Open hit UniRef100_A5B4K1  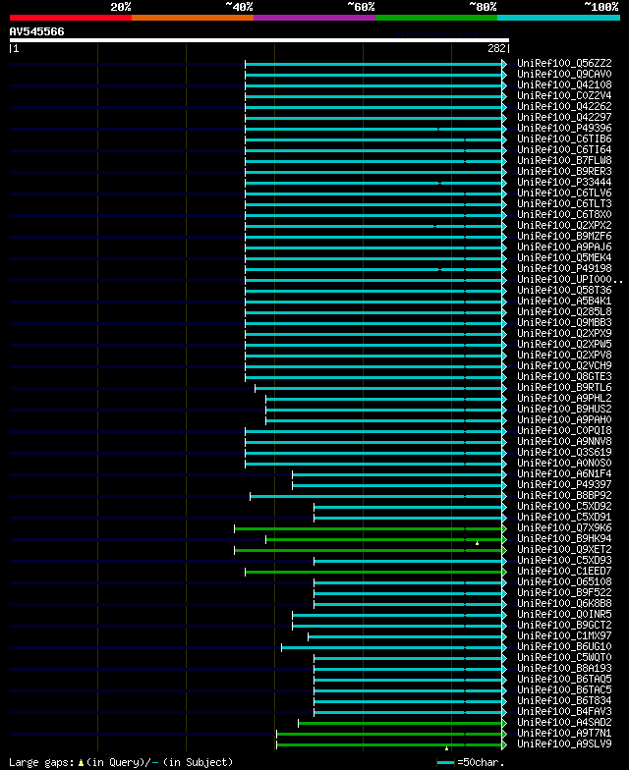[x=564, y=301]
